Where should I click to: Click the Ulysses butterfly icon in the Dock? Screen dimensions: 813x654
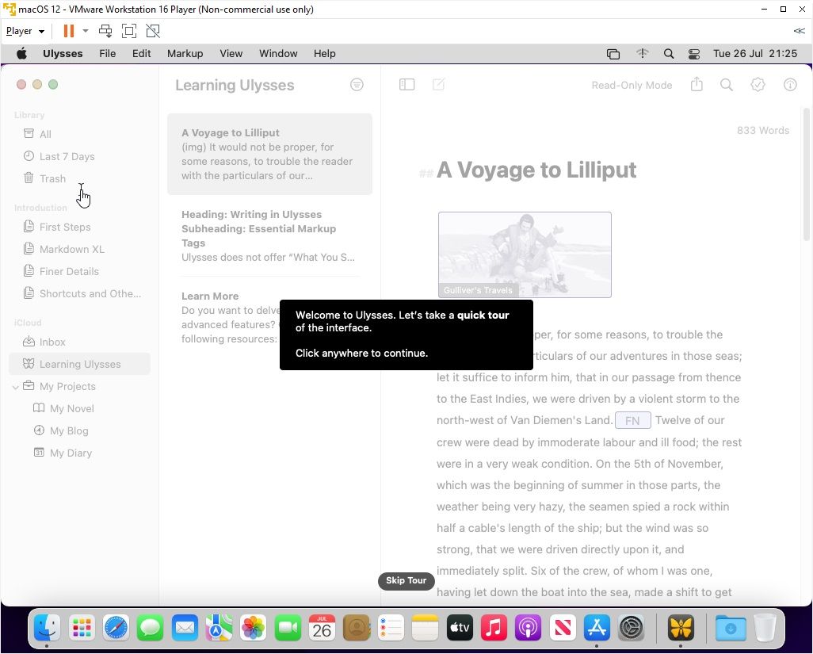pyautogui.click(x=680, y=628)
